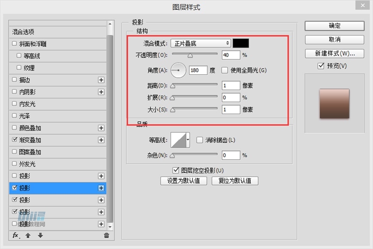Click the style list vertical scrollbar thumb
Viewport: 373px width, 249px height.
110,129
